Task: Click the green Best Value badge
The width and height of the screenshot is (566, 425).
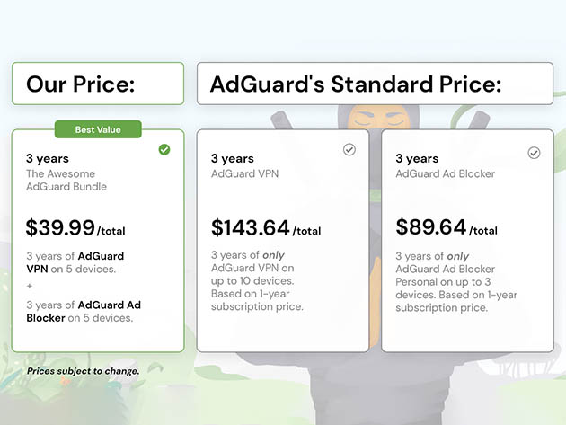Action: tap(97, 129)
